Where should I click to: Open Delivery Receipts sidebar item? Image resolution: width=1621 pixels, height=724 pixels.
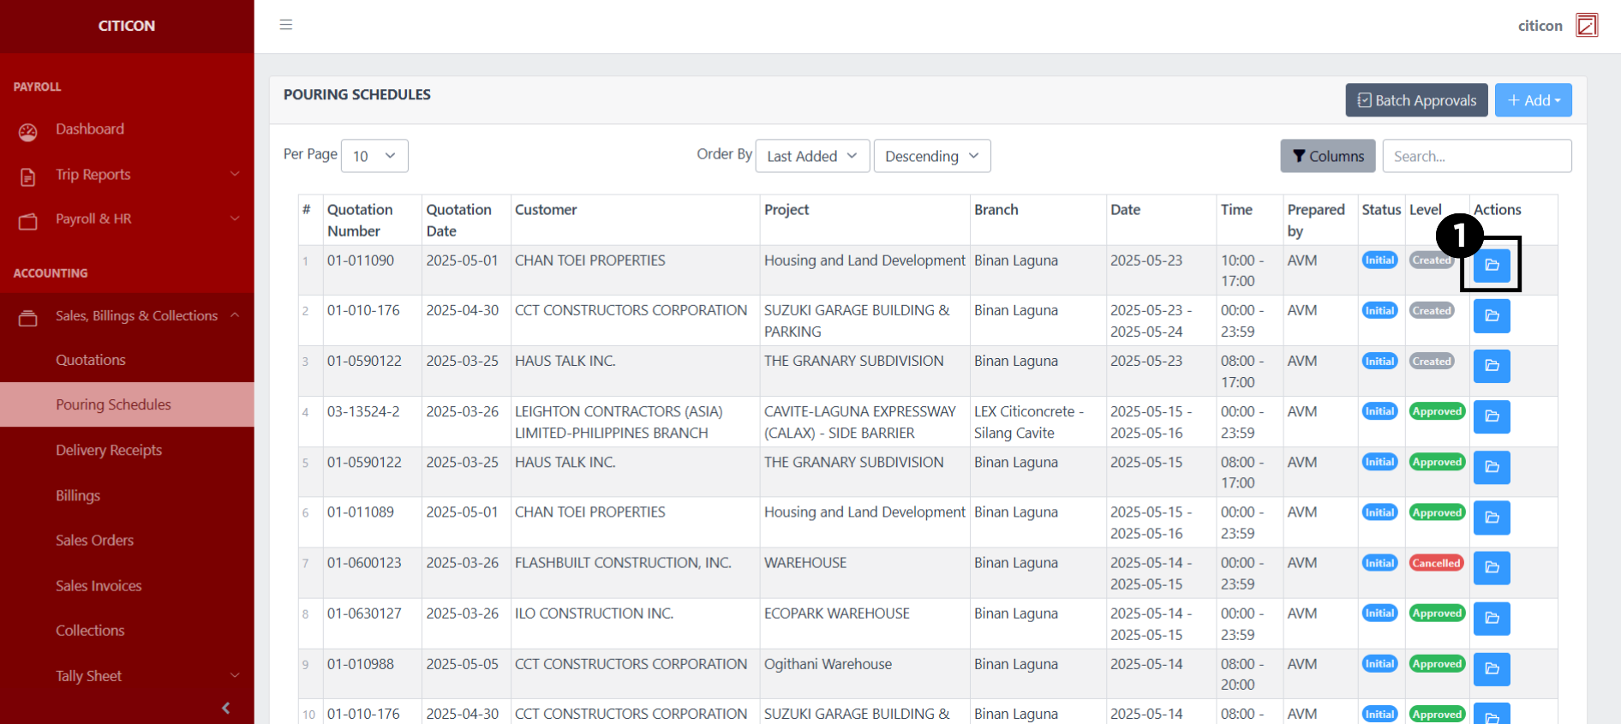(109, 451)
